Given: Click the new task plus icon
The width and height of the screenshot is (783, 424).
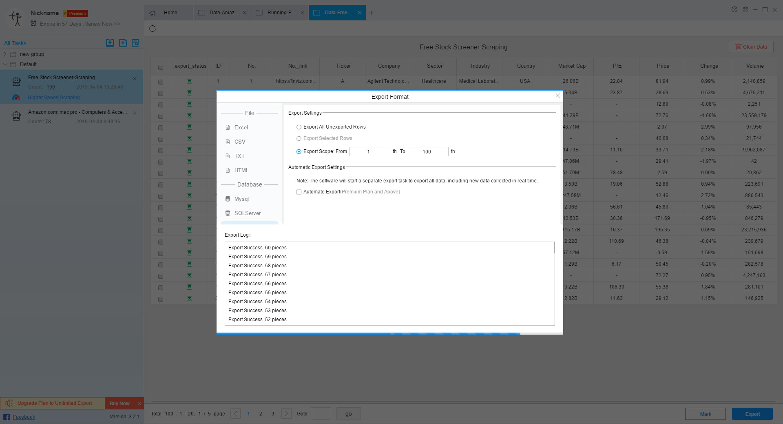Looking at the screenshot, I should pyautogui.click(x=123, y=43).
